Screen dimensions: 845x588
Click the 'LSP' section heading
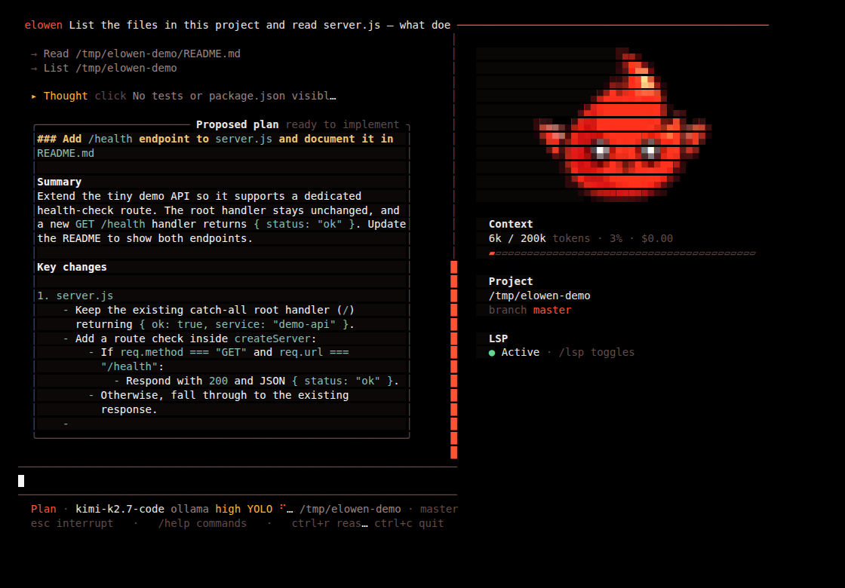(499, 338)
